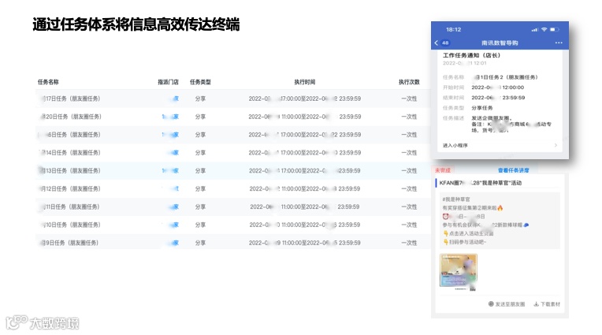The width and height of the screenshot is (602, 335).
Task: Click the 发送至朋友圈 camera icon
Action: pyautogui.click(x=491, y=304)
